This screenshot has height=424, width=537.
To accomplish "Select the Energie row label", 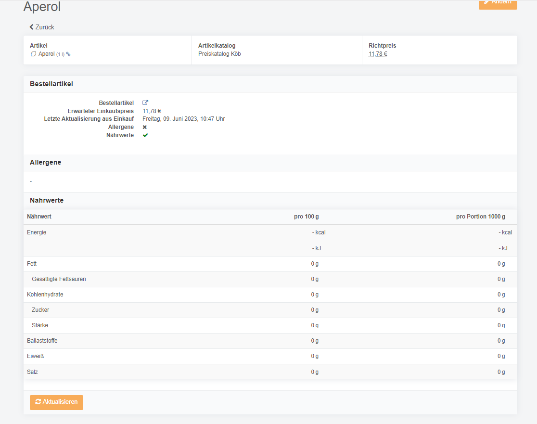I will point(37,232).
